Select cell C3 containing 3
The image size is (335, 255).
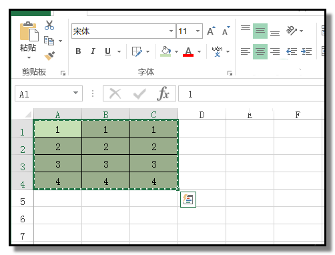click(x=153, y=164)
